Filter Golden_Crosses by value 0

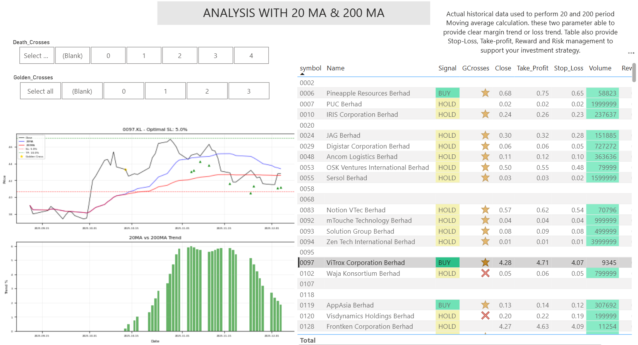(x=124, y=91)
